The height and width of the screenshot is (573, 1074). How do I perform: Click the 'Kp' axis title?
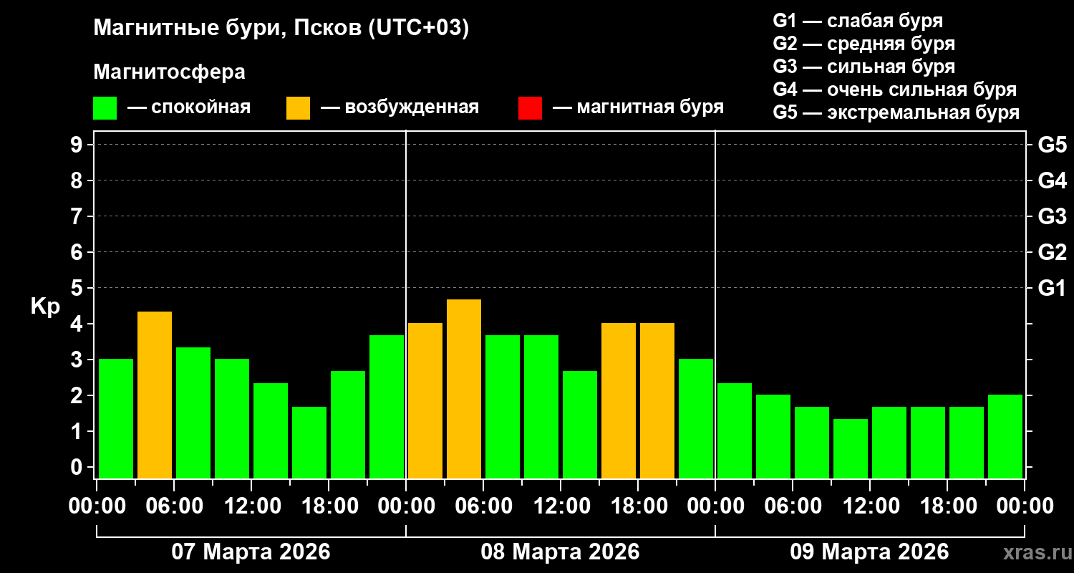point(45,307)
